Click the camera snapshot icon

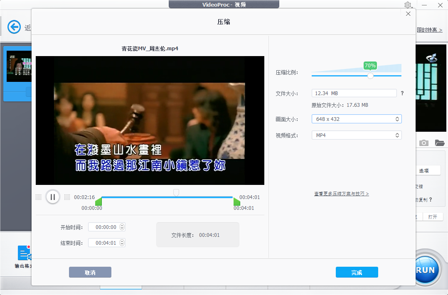pos(423,143)
